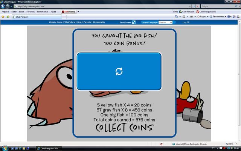Click the refresh icon on blue overlay

coord(119,71)
